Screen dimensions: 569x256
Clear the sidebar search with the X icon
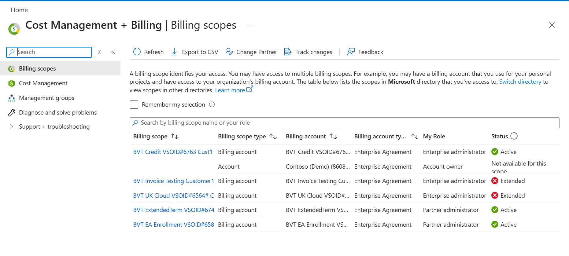[x=99, y=52]
